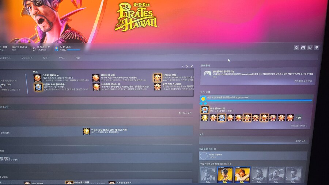This screenshot has width=329, height=185.
Task: Go to previous activity page arrow
Action: [183, 66]
